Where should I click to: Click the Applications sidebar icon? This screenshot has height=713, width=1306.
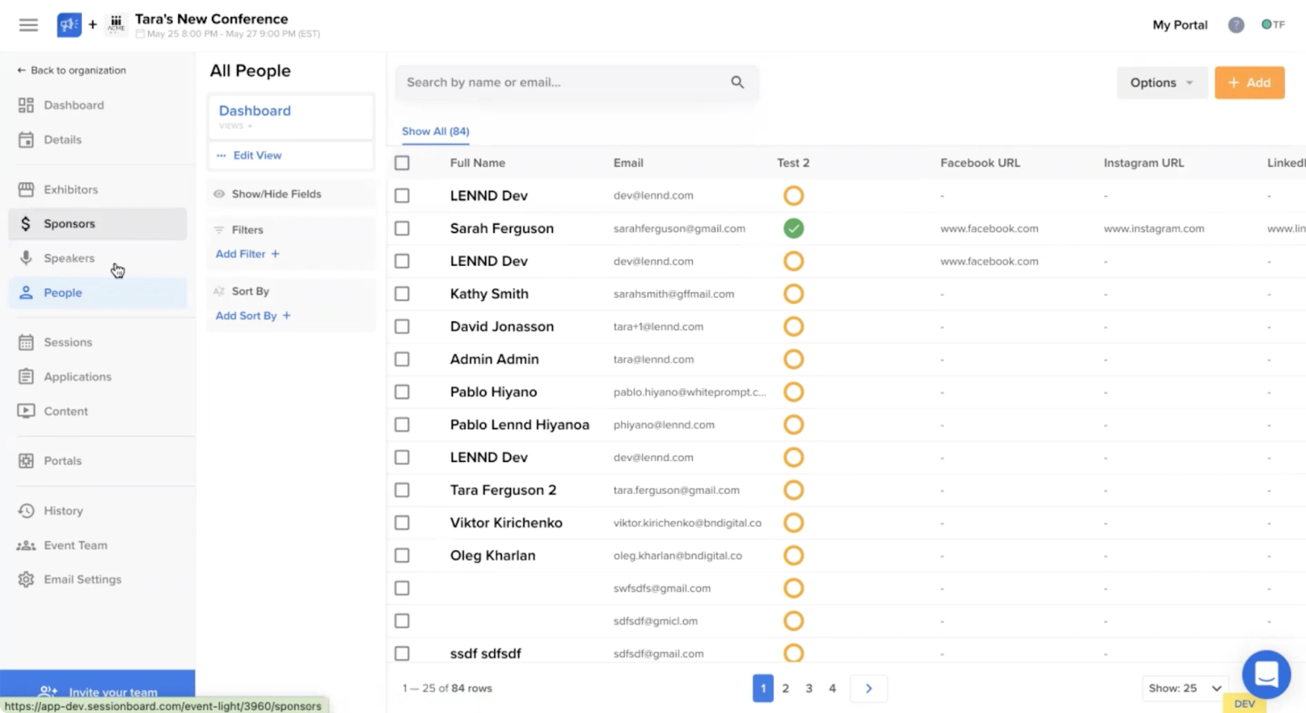(27, 376)
